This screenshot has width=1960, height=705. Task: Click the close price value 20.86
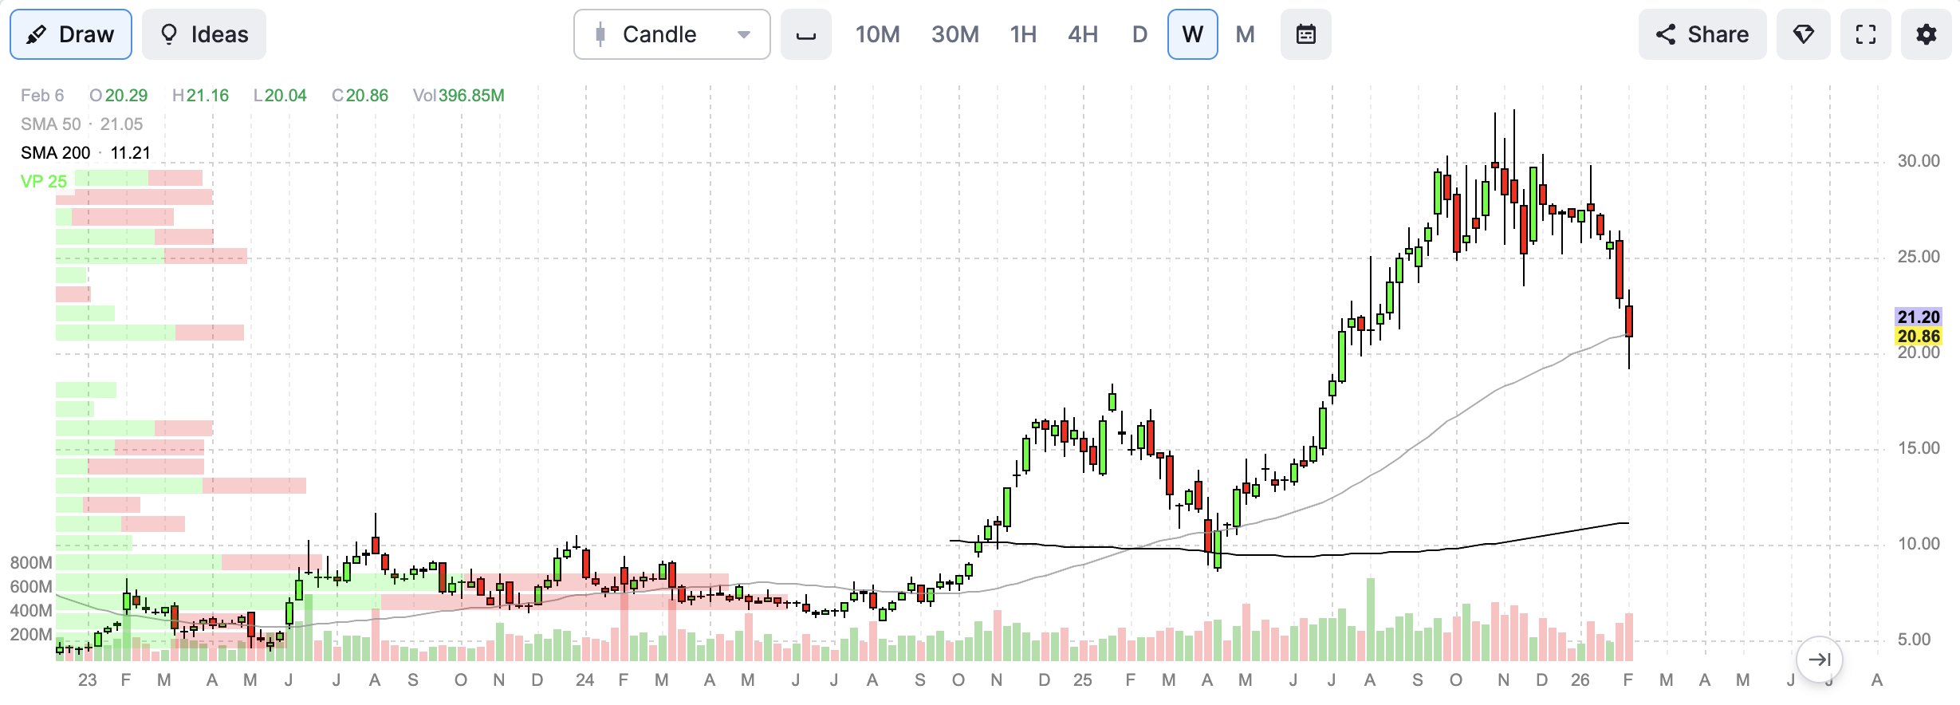pos(367,96)
